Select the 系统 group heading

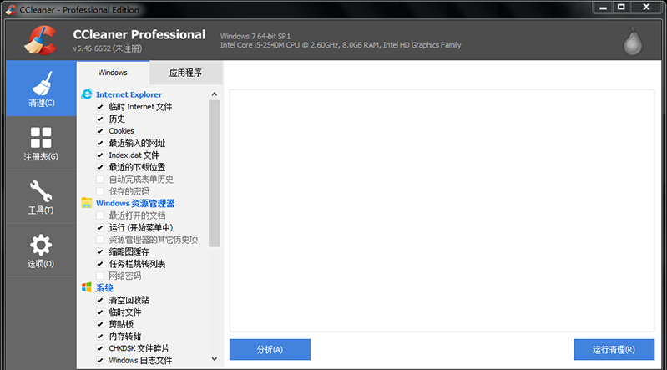point(104,288)
